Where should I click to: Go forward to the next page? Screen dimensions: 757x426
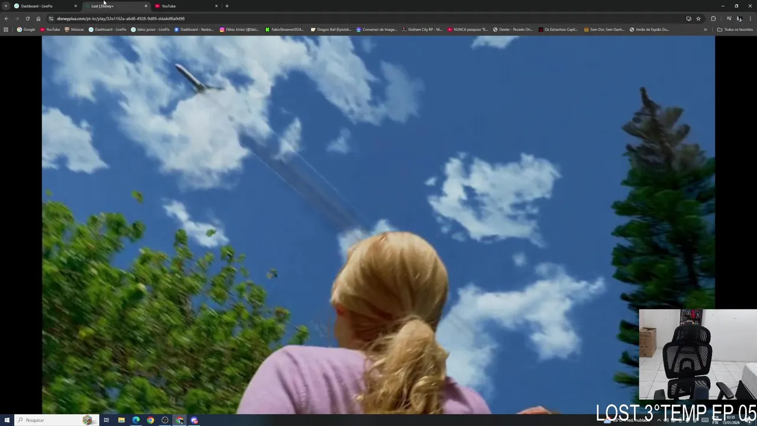(x=17, y=18)
